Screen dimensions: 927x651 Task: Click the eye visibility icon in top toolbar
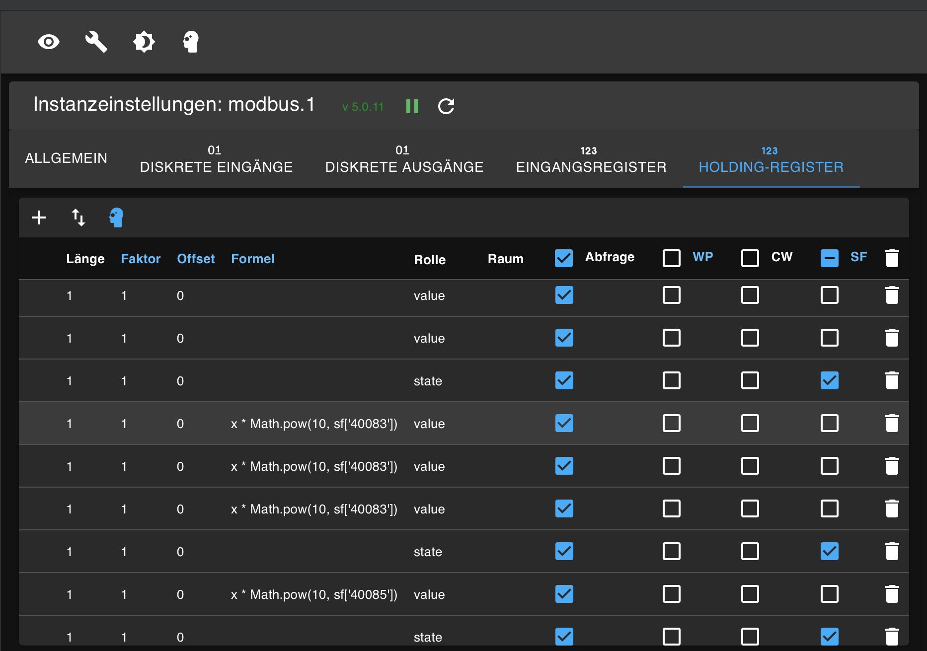pos(49,42)
